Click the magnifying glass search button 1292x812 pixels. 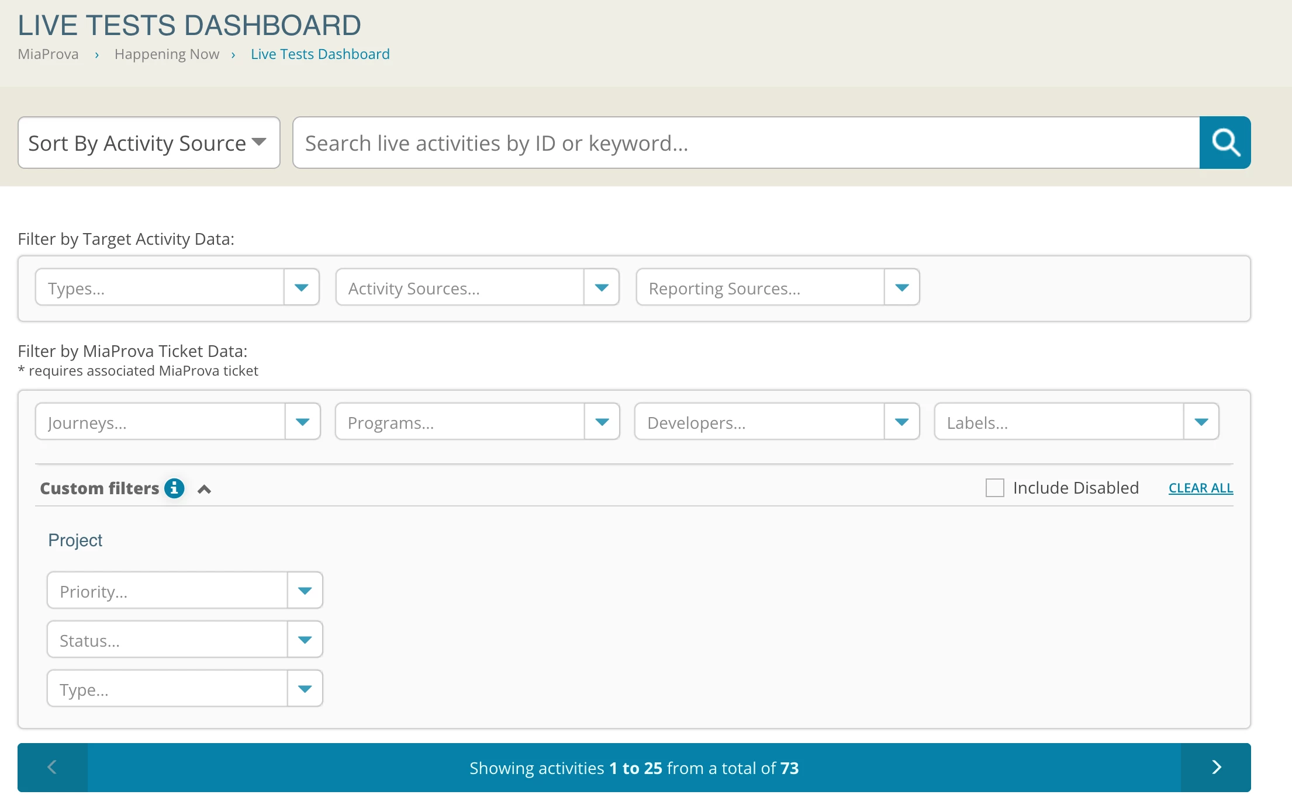[x=1225, y=143]
